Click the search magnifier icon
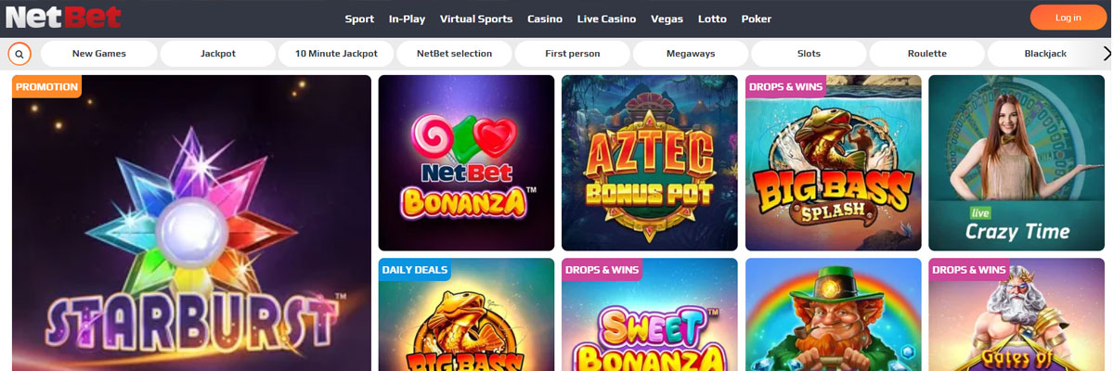Viewport: 1114px width, 371px height. click(19, 54)
